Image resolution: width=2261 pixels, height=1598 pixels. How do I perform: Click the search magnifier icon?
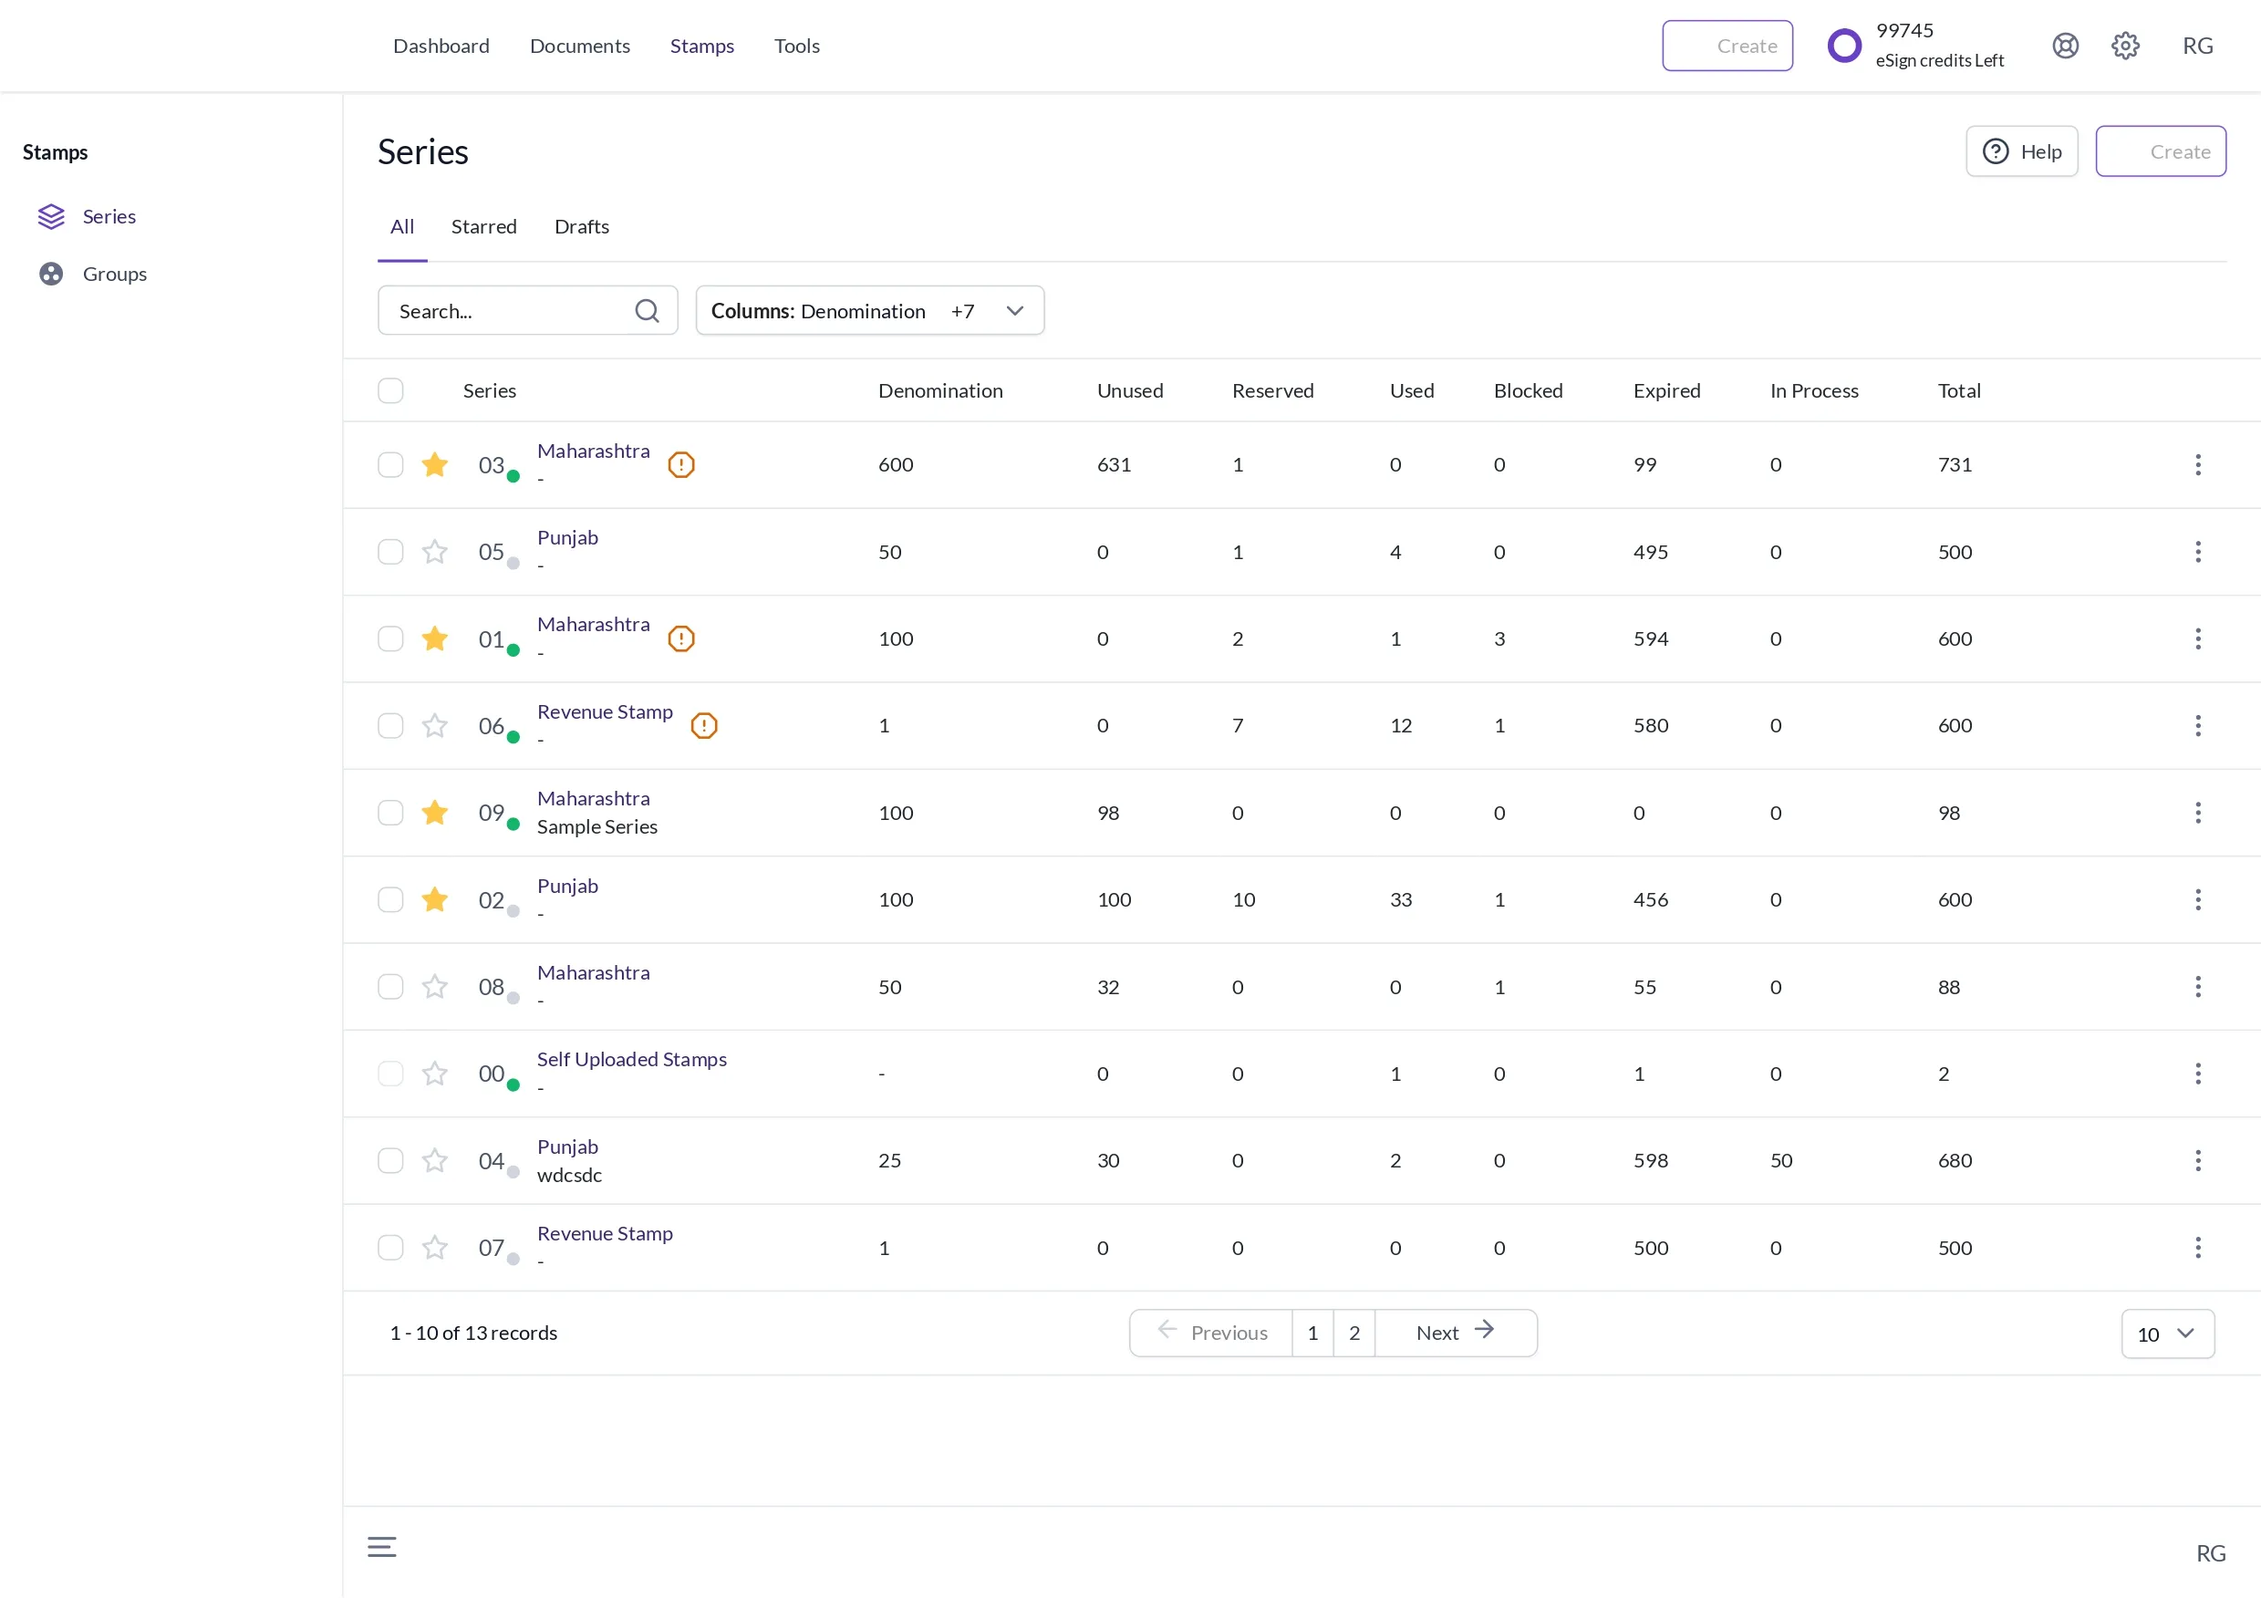[x=647, y=311]
